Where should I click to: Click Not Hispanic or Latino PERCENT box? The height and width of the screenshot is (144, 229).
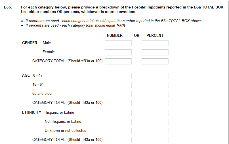[x=155, y=122]
